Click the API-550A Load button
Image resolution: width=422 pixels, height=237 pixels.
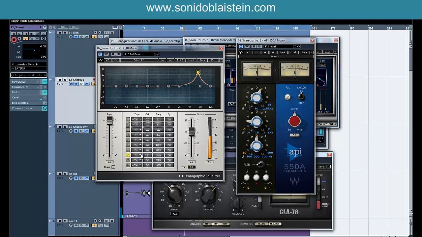[x=293, y=53]
